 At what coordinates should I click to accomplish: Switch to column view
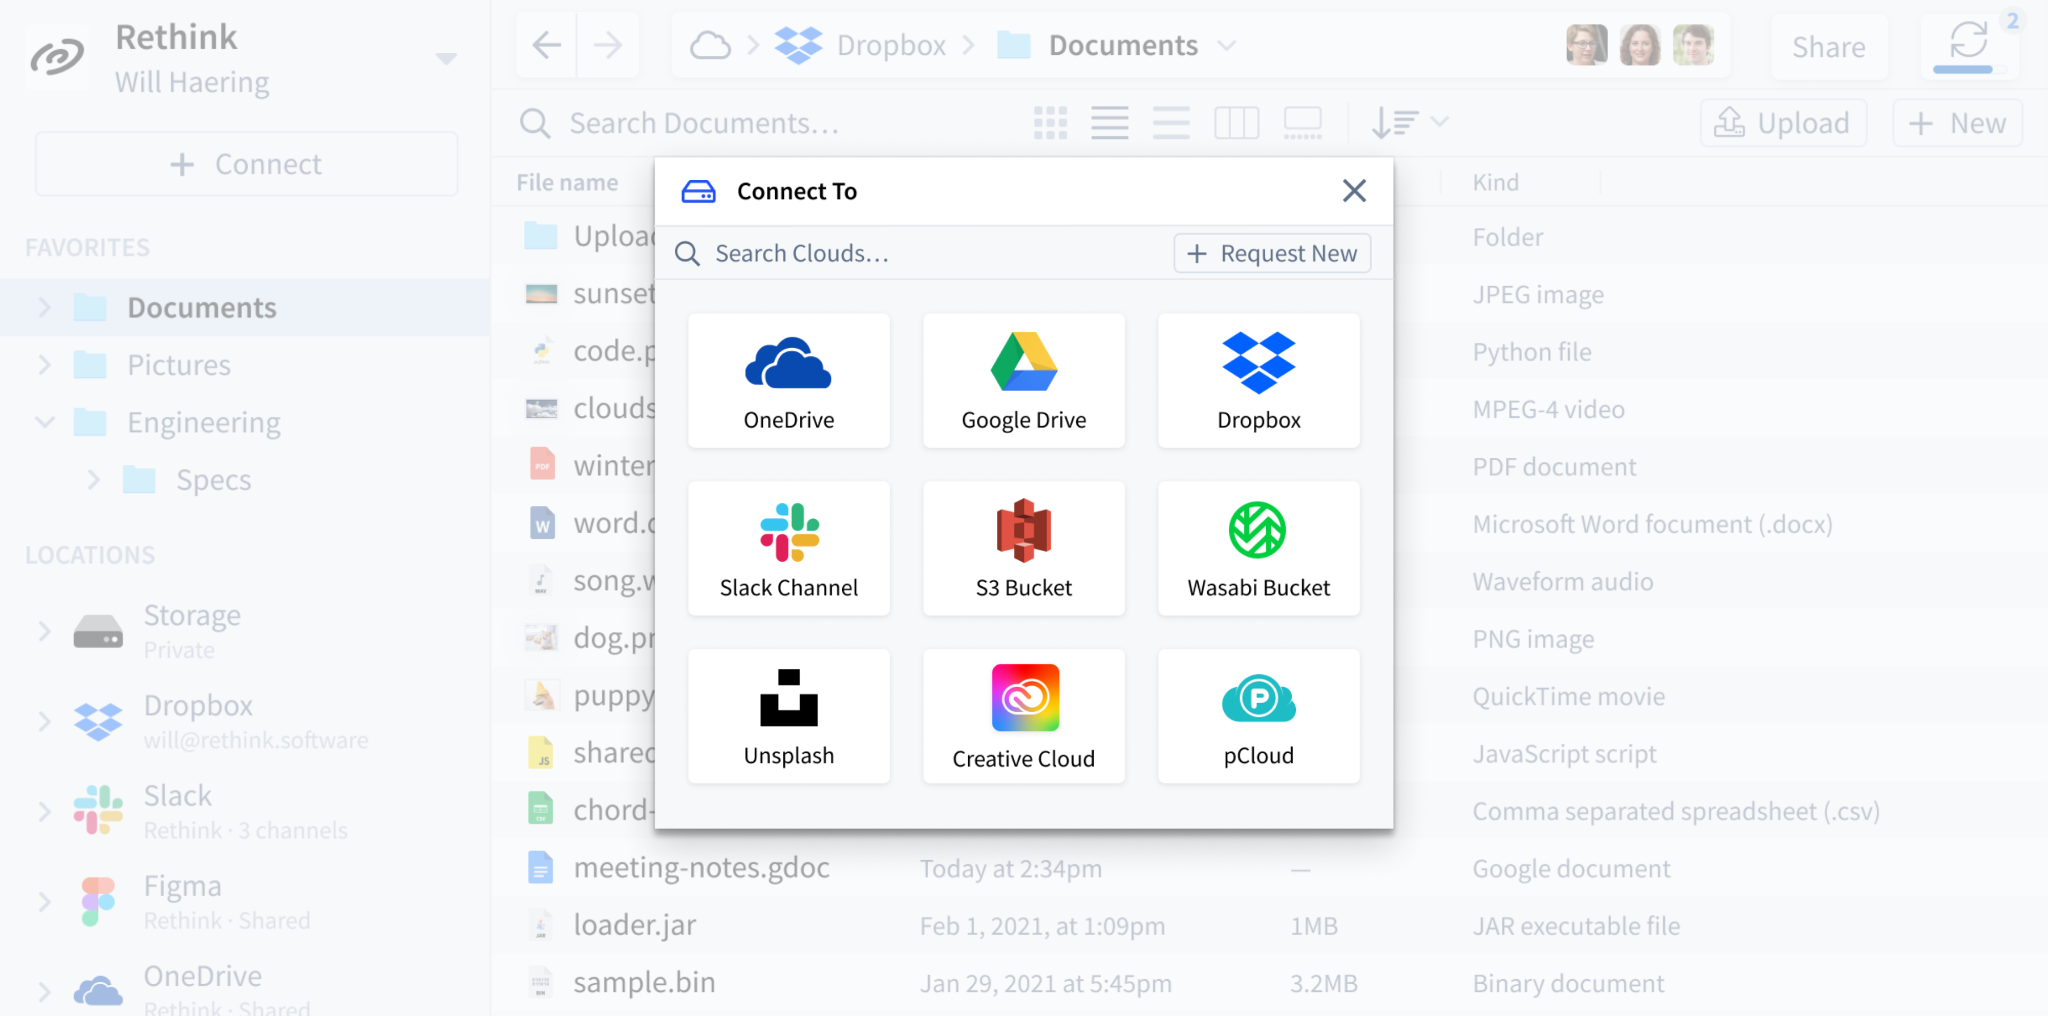[x=1236, y=123]
